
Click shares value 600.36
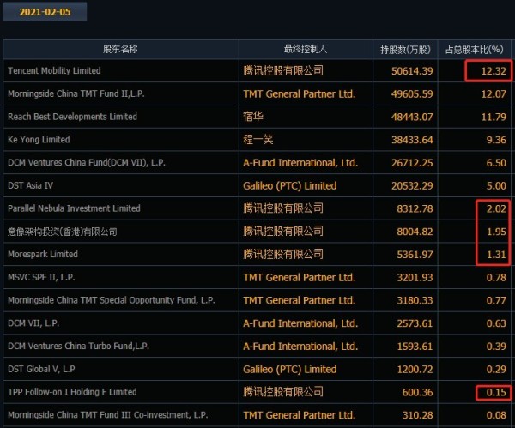417,392
